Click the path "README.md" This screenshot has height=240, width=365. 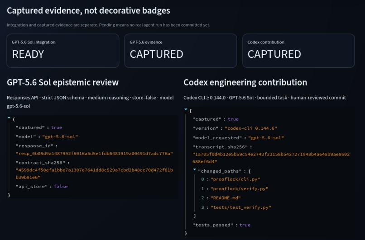[x=226, y=198]
